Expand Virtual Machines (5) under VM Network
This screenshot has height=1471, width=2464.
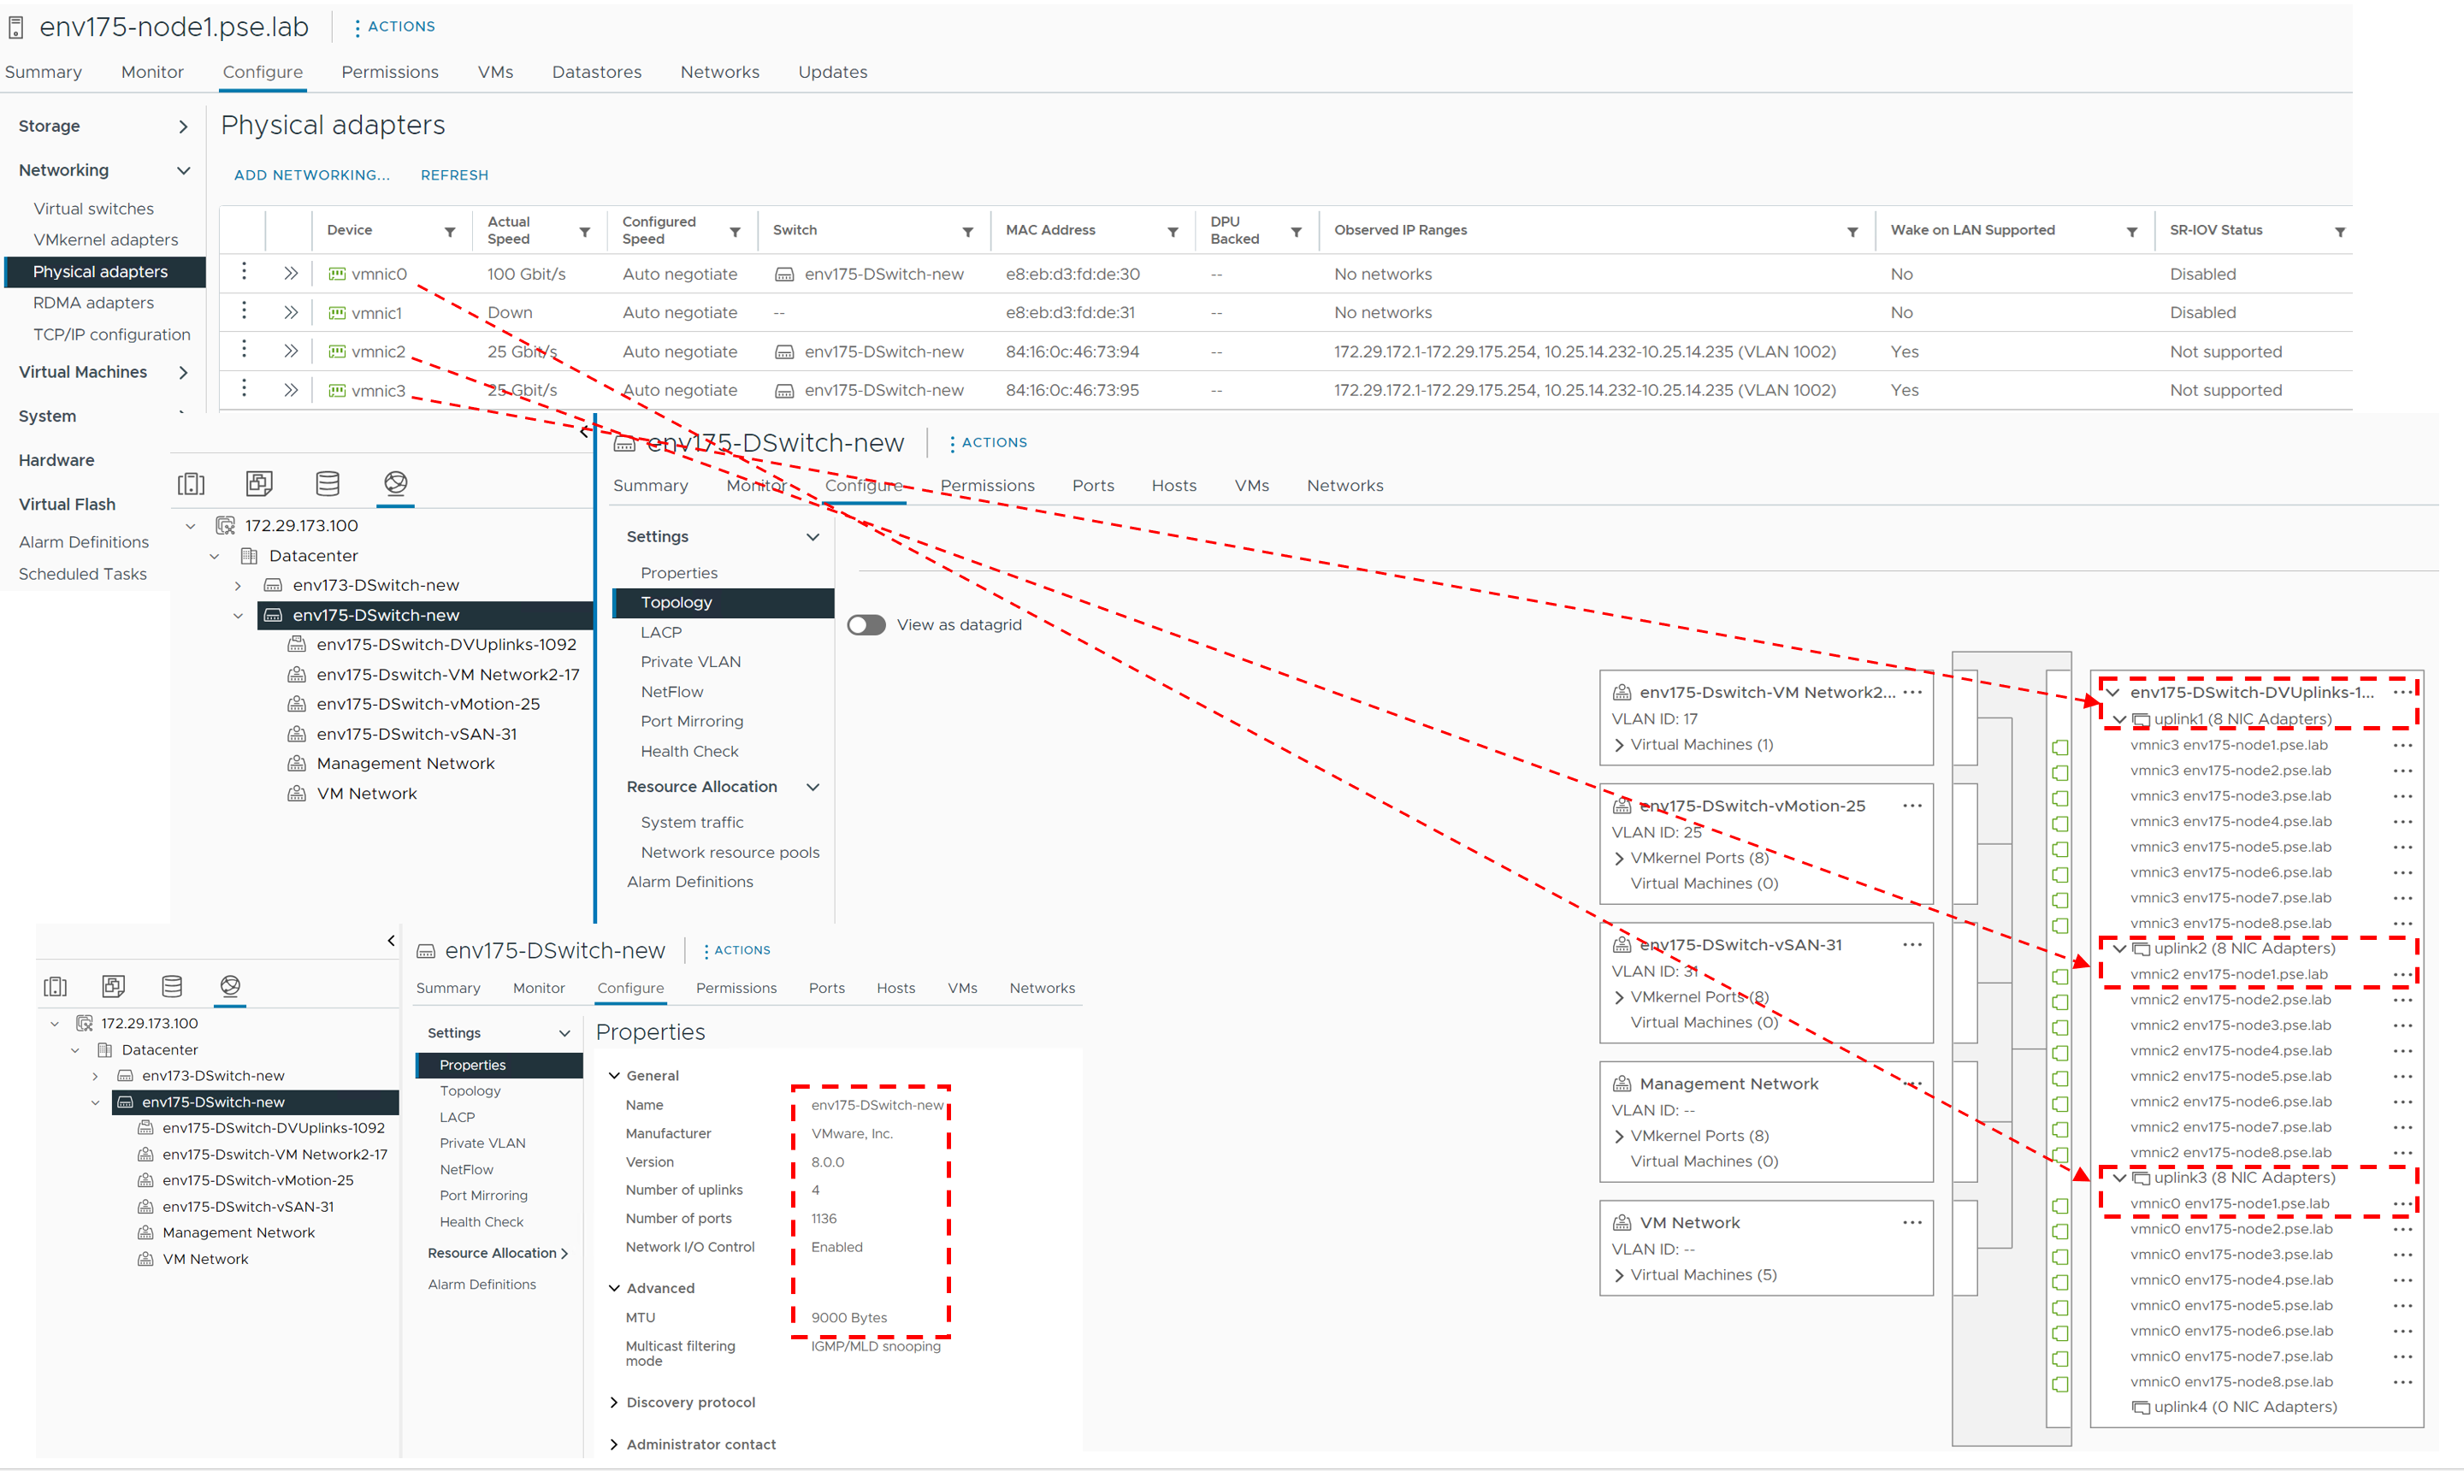click(x=1620, y=1275)
